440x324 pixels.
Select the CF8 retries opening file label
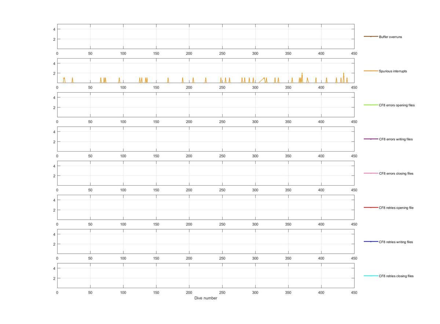coord(396,208)
